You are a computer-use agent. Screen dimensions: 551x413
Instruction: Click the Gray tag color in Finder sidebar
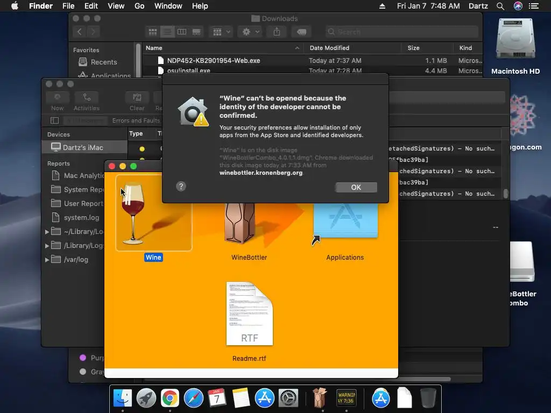pyautogui.click(x=92, y=372)
